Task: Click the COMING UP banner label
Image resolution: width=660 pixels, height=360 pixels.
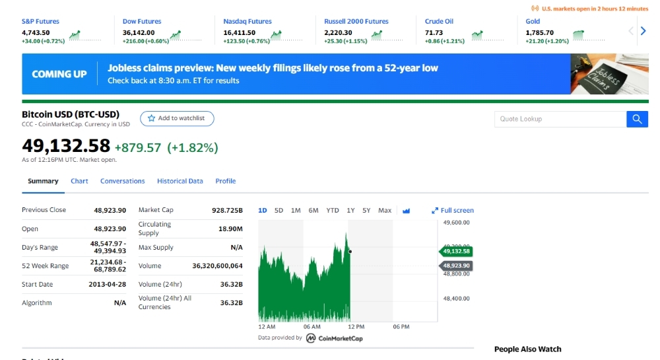Action: (x=59, y=74)
